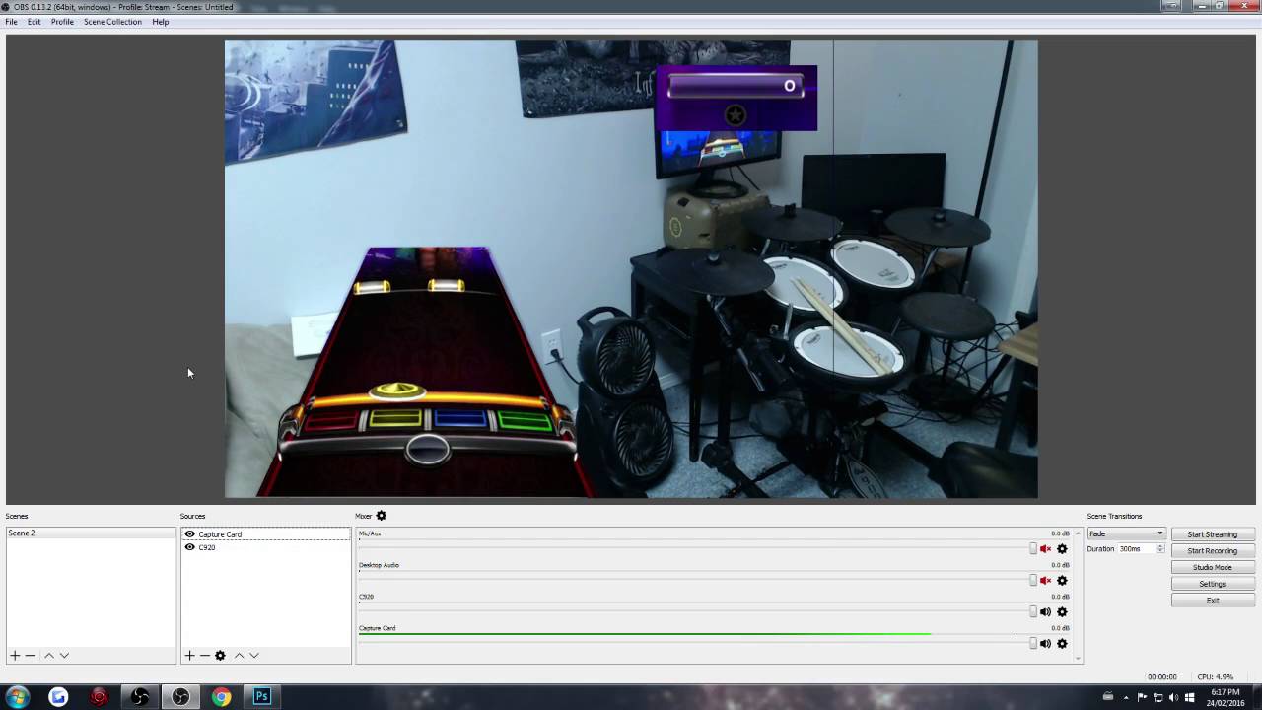Open Photoshop from the taskbar

click(x=261, y=697)
